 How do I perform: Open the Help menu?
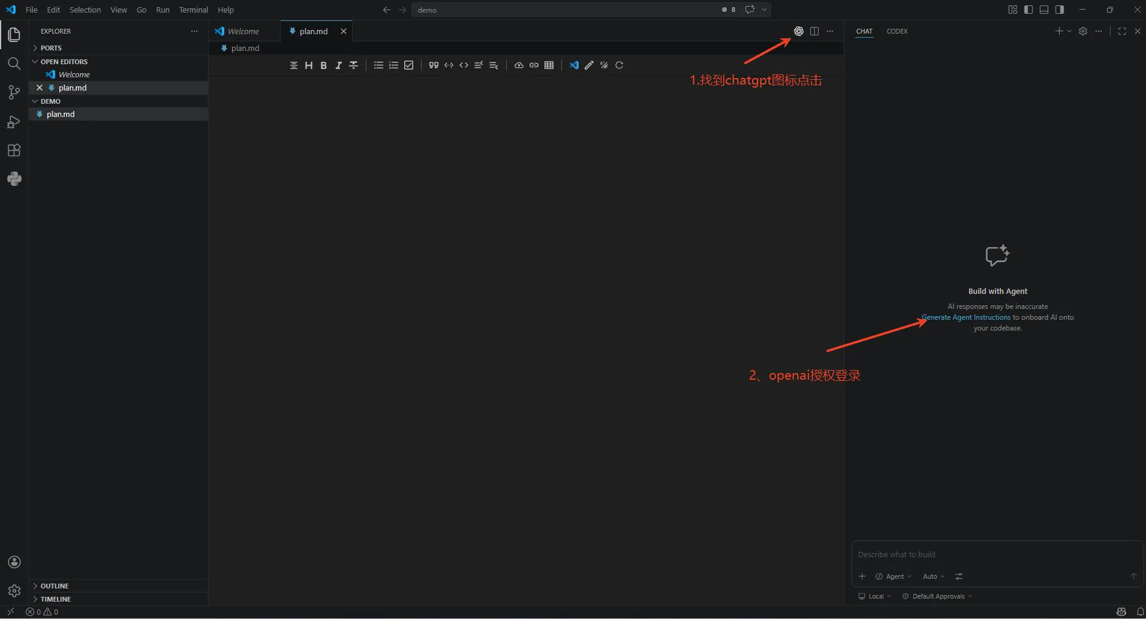coord(225,10)
